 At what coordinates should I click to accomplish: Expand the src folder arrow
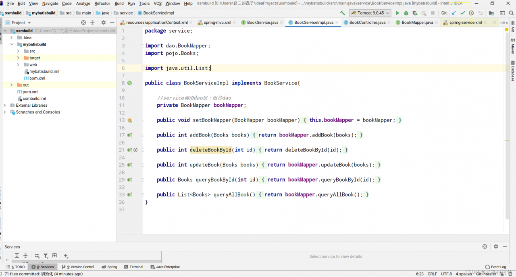(18, 51)
